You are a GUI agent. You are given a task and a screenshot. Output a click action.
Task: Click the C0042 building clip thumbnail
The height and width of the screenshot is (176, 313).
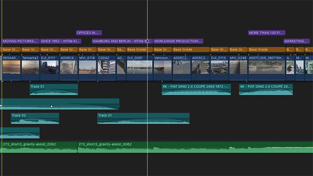[107, 67]
